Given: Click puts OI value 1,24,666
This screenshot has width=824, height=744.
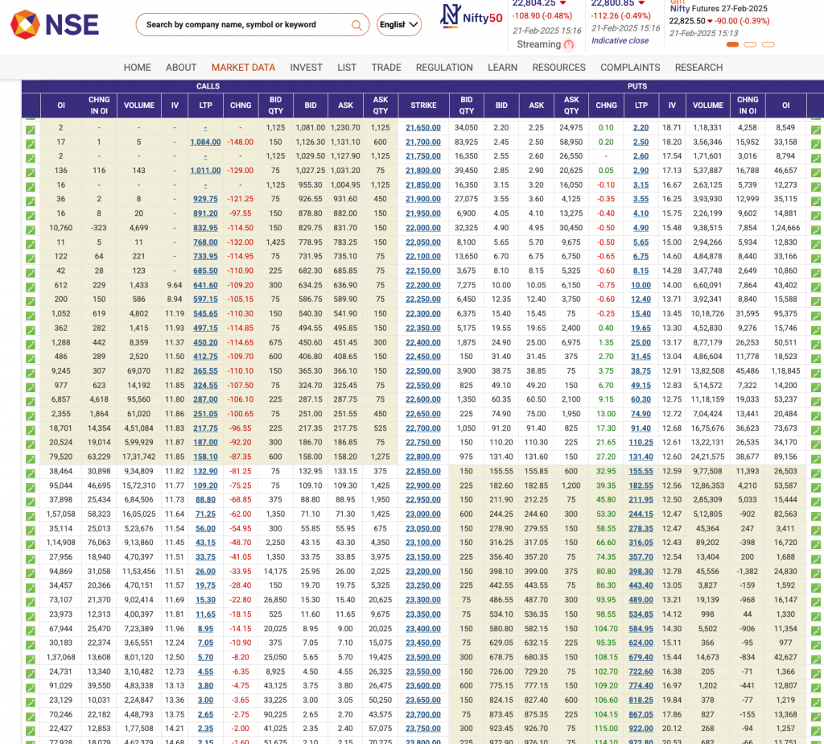Looking at the screenshot, I should [785, 228].
